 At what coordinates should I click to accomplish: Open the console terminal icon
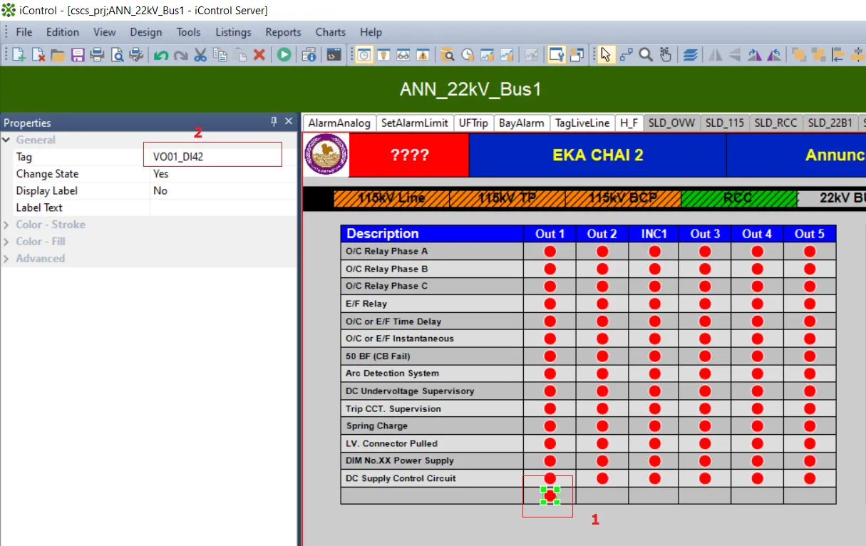(x=334, y=55)
